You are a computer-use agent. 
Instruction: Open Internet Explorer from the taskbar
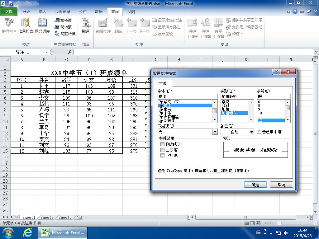click(27, 233)
